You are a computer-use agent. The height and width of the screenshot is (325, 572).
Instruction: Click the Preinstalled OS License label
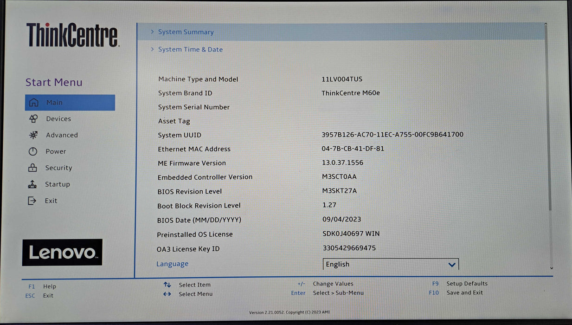pyautogui.click(x=195, y=234)
